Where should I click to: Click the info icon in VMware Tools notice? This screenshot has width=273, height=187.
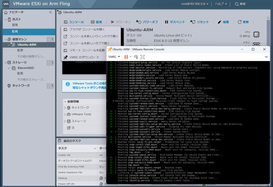click(x=68, y=84)
